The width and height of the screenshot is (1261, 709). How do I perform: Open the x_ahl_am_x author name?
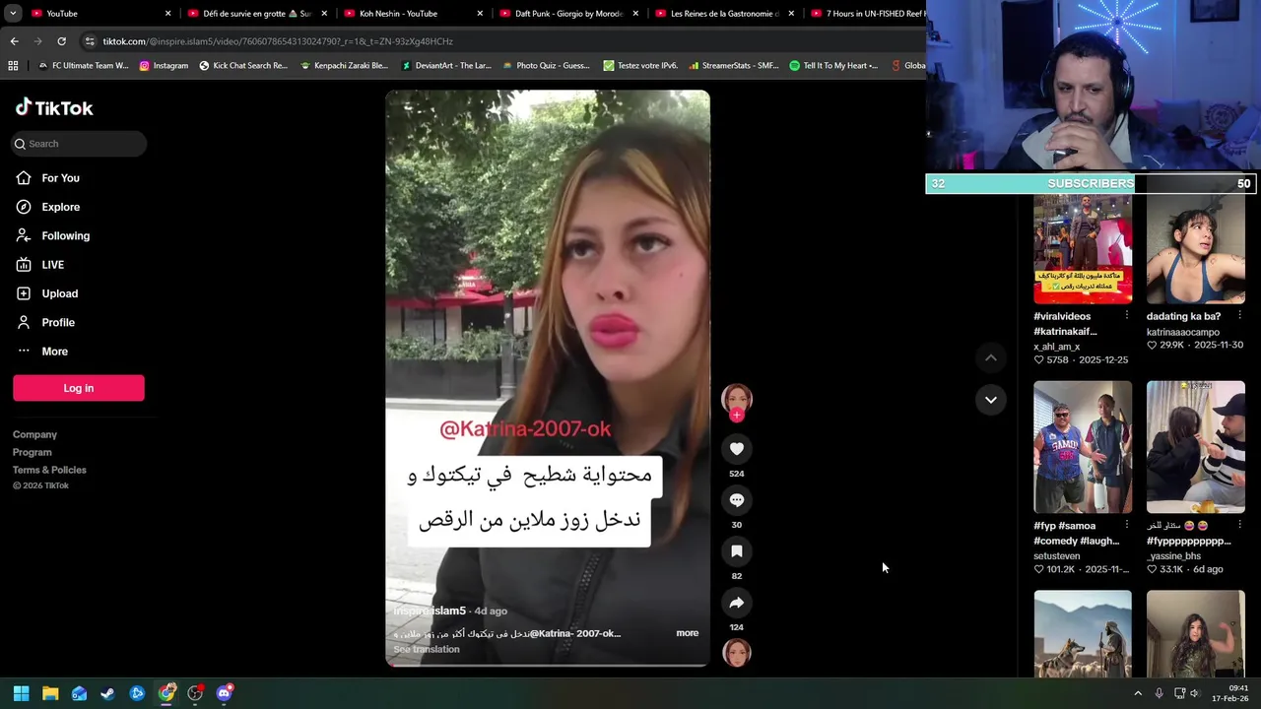click(x=1056, y=347)
